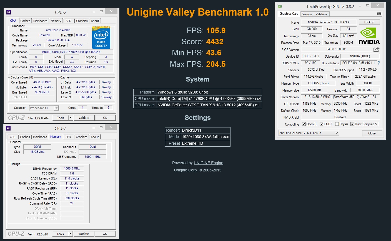Expand Tools dropdown arrow in CPU tab window
The height and width of the screenshot is (241, 391).
pyautogui.click(x=71, y=118)
